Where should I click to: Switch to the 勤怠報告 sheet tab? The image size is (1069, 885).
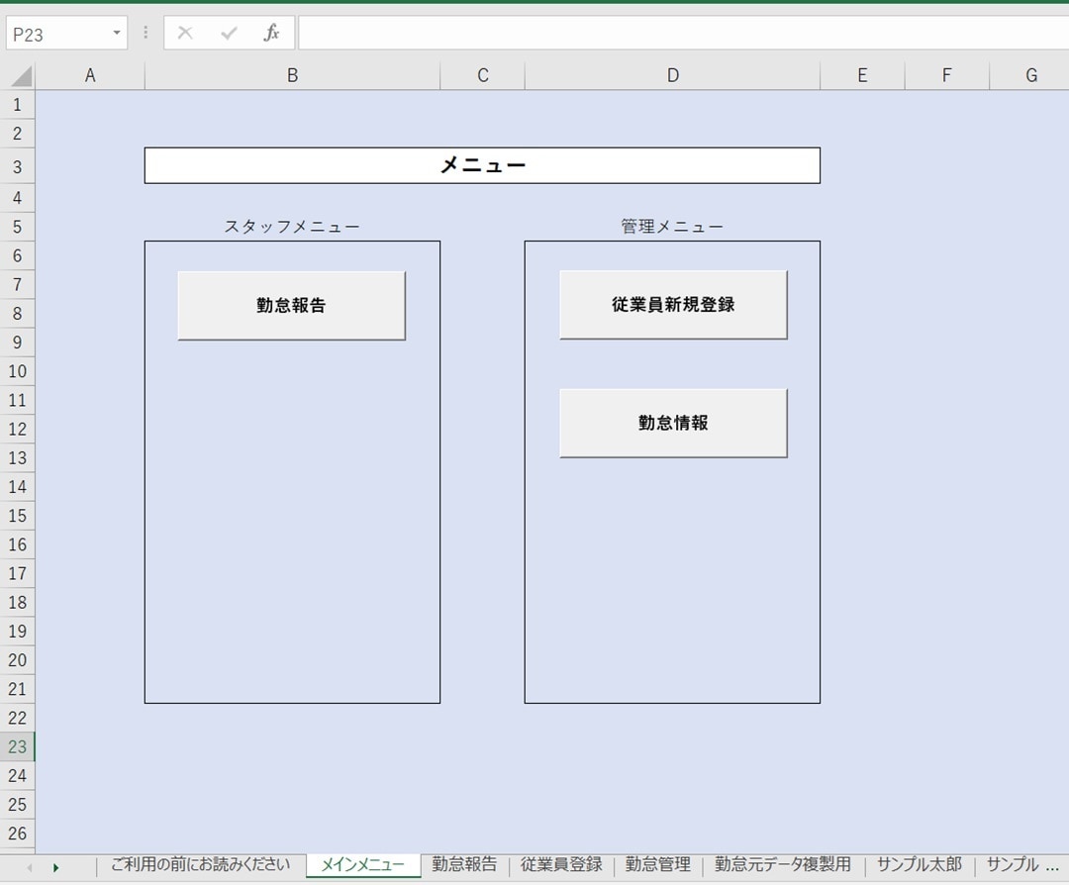coord(464,865)
